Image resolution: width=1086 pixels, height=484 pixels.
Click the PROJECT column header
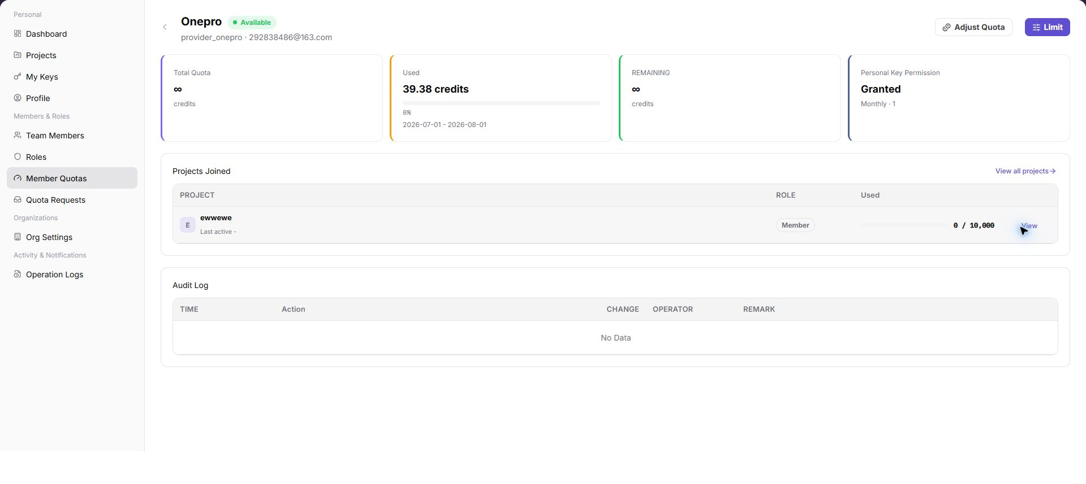197,195
